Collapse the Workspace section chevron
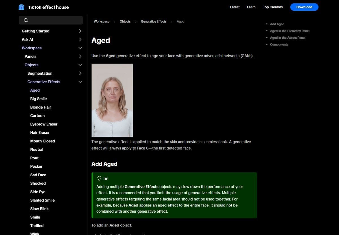The width and height of the screenshot is (339, 235). (x=80, y=48)
